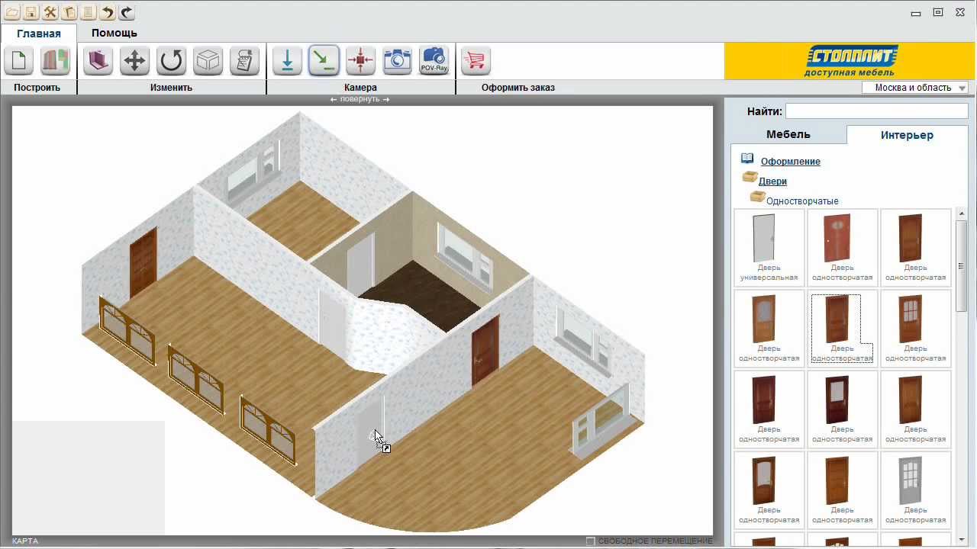
Task: Click the POV-Ray render camera icon
Action: coord(434,60)
